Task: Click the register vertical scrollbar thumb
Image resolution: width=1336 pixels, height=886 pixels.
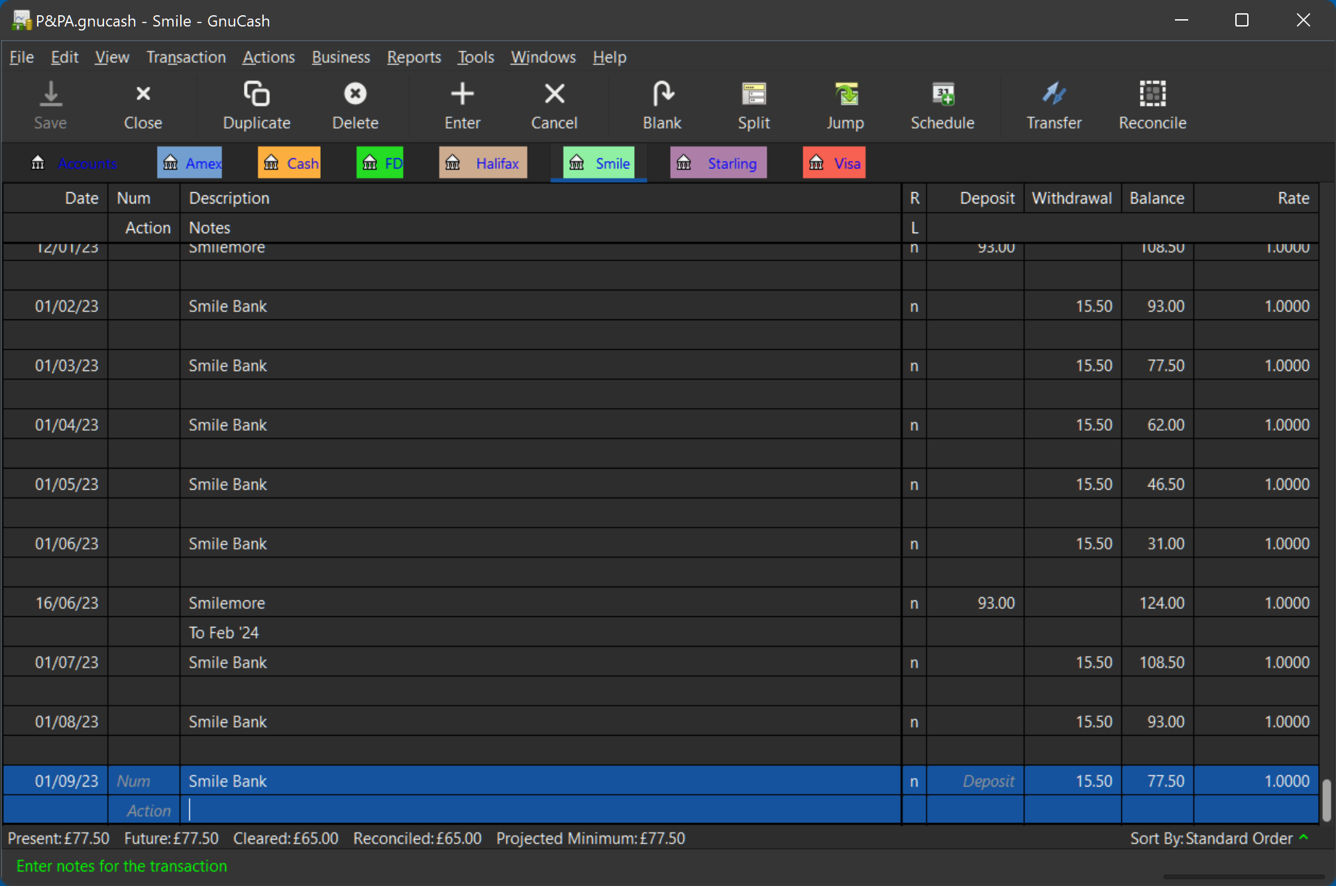Action: coord(1326,801)
